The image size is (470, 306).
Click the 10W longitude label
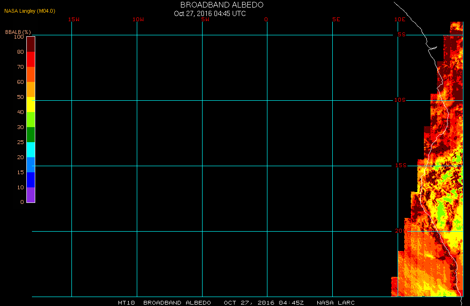coord(138,19)
